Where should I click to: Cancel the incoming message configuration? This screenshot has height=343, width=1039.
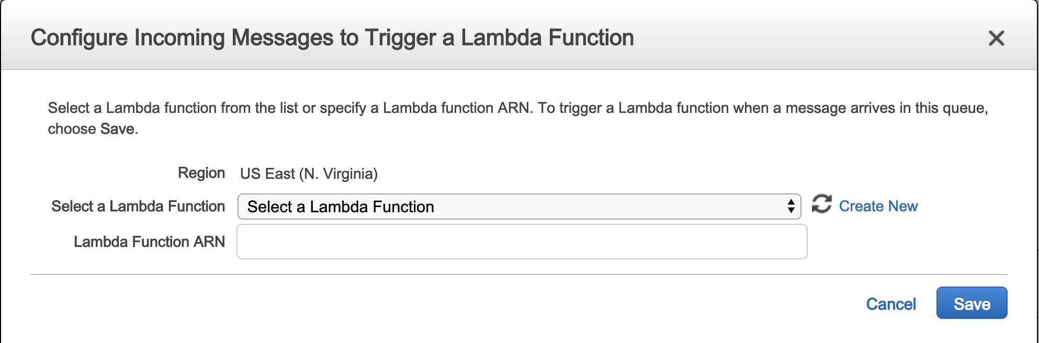tap(891, 304)
